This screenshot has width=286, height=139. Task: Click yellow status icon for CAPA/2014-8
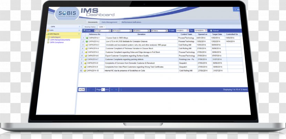85,63
